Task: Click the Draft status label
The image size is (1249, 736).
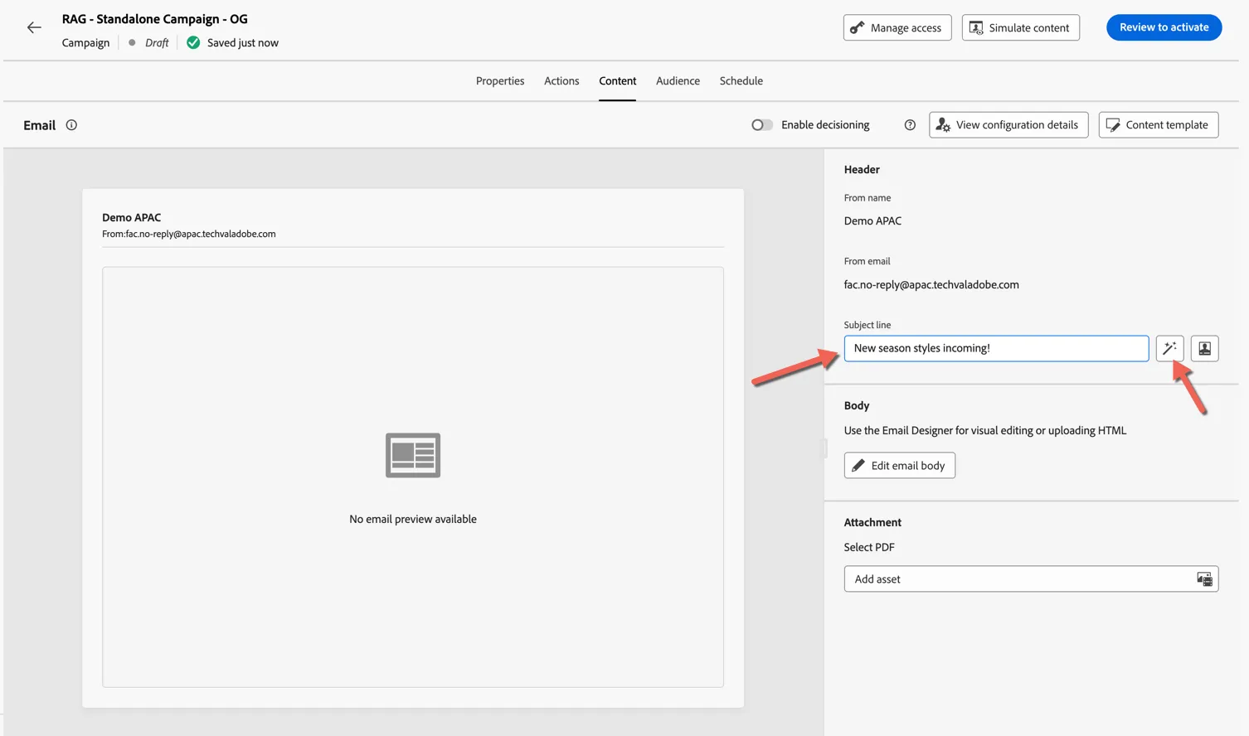Action: pos(157,42)
